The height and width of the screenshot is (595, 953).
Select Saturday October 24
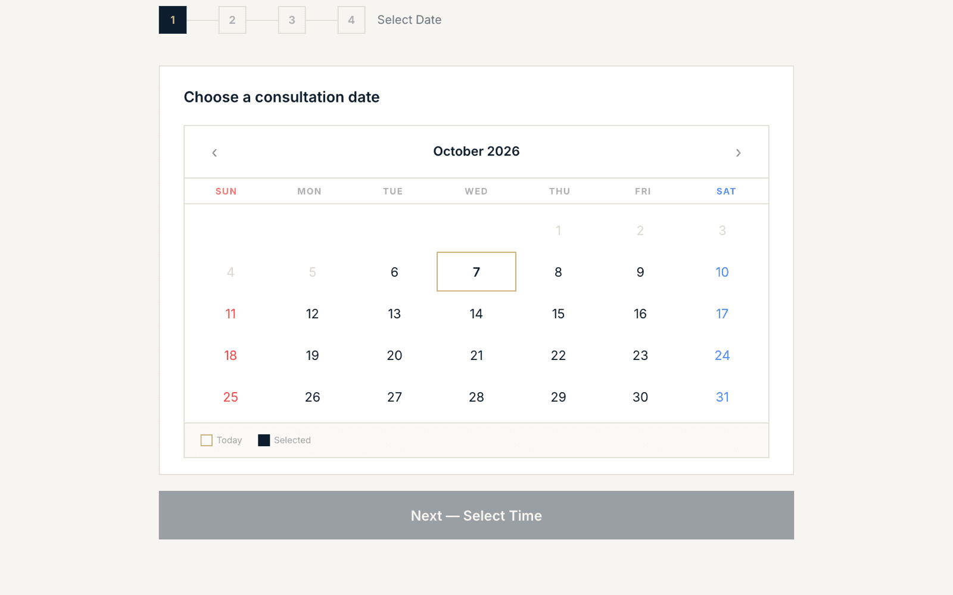pyautogui.click(x=722, y=355)
